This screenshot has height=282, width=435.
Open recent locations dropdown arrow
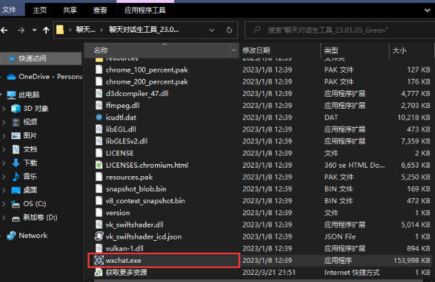click(x=34, y=30)
